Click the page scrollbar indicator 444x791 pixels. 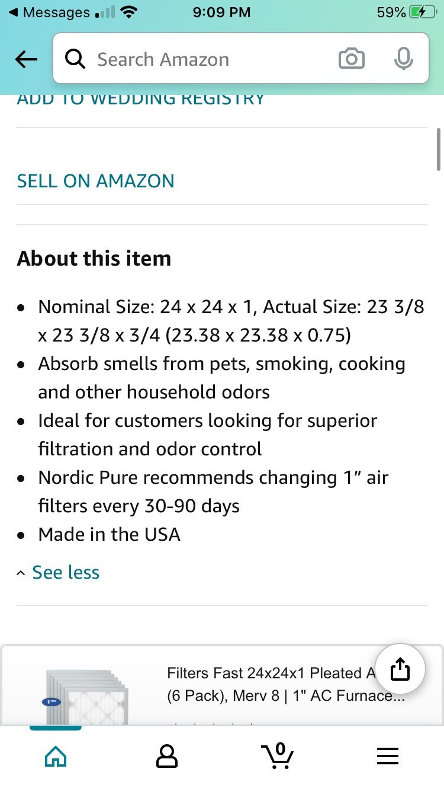tap(439, 149)
